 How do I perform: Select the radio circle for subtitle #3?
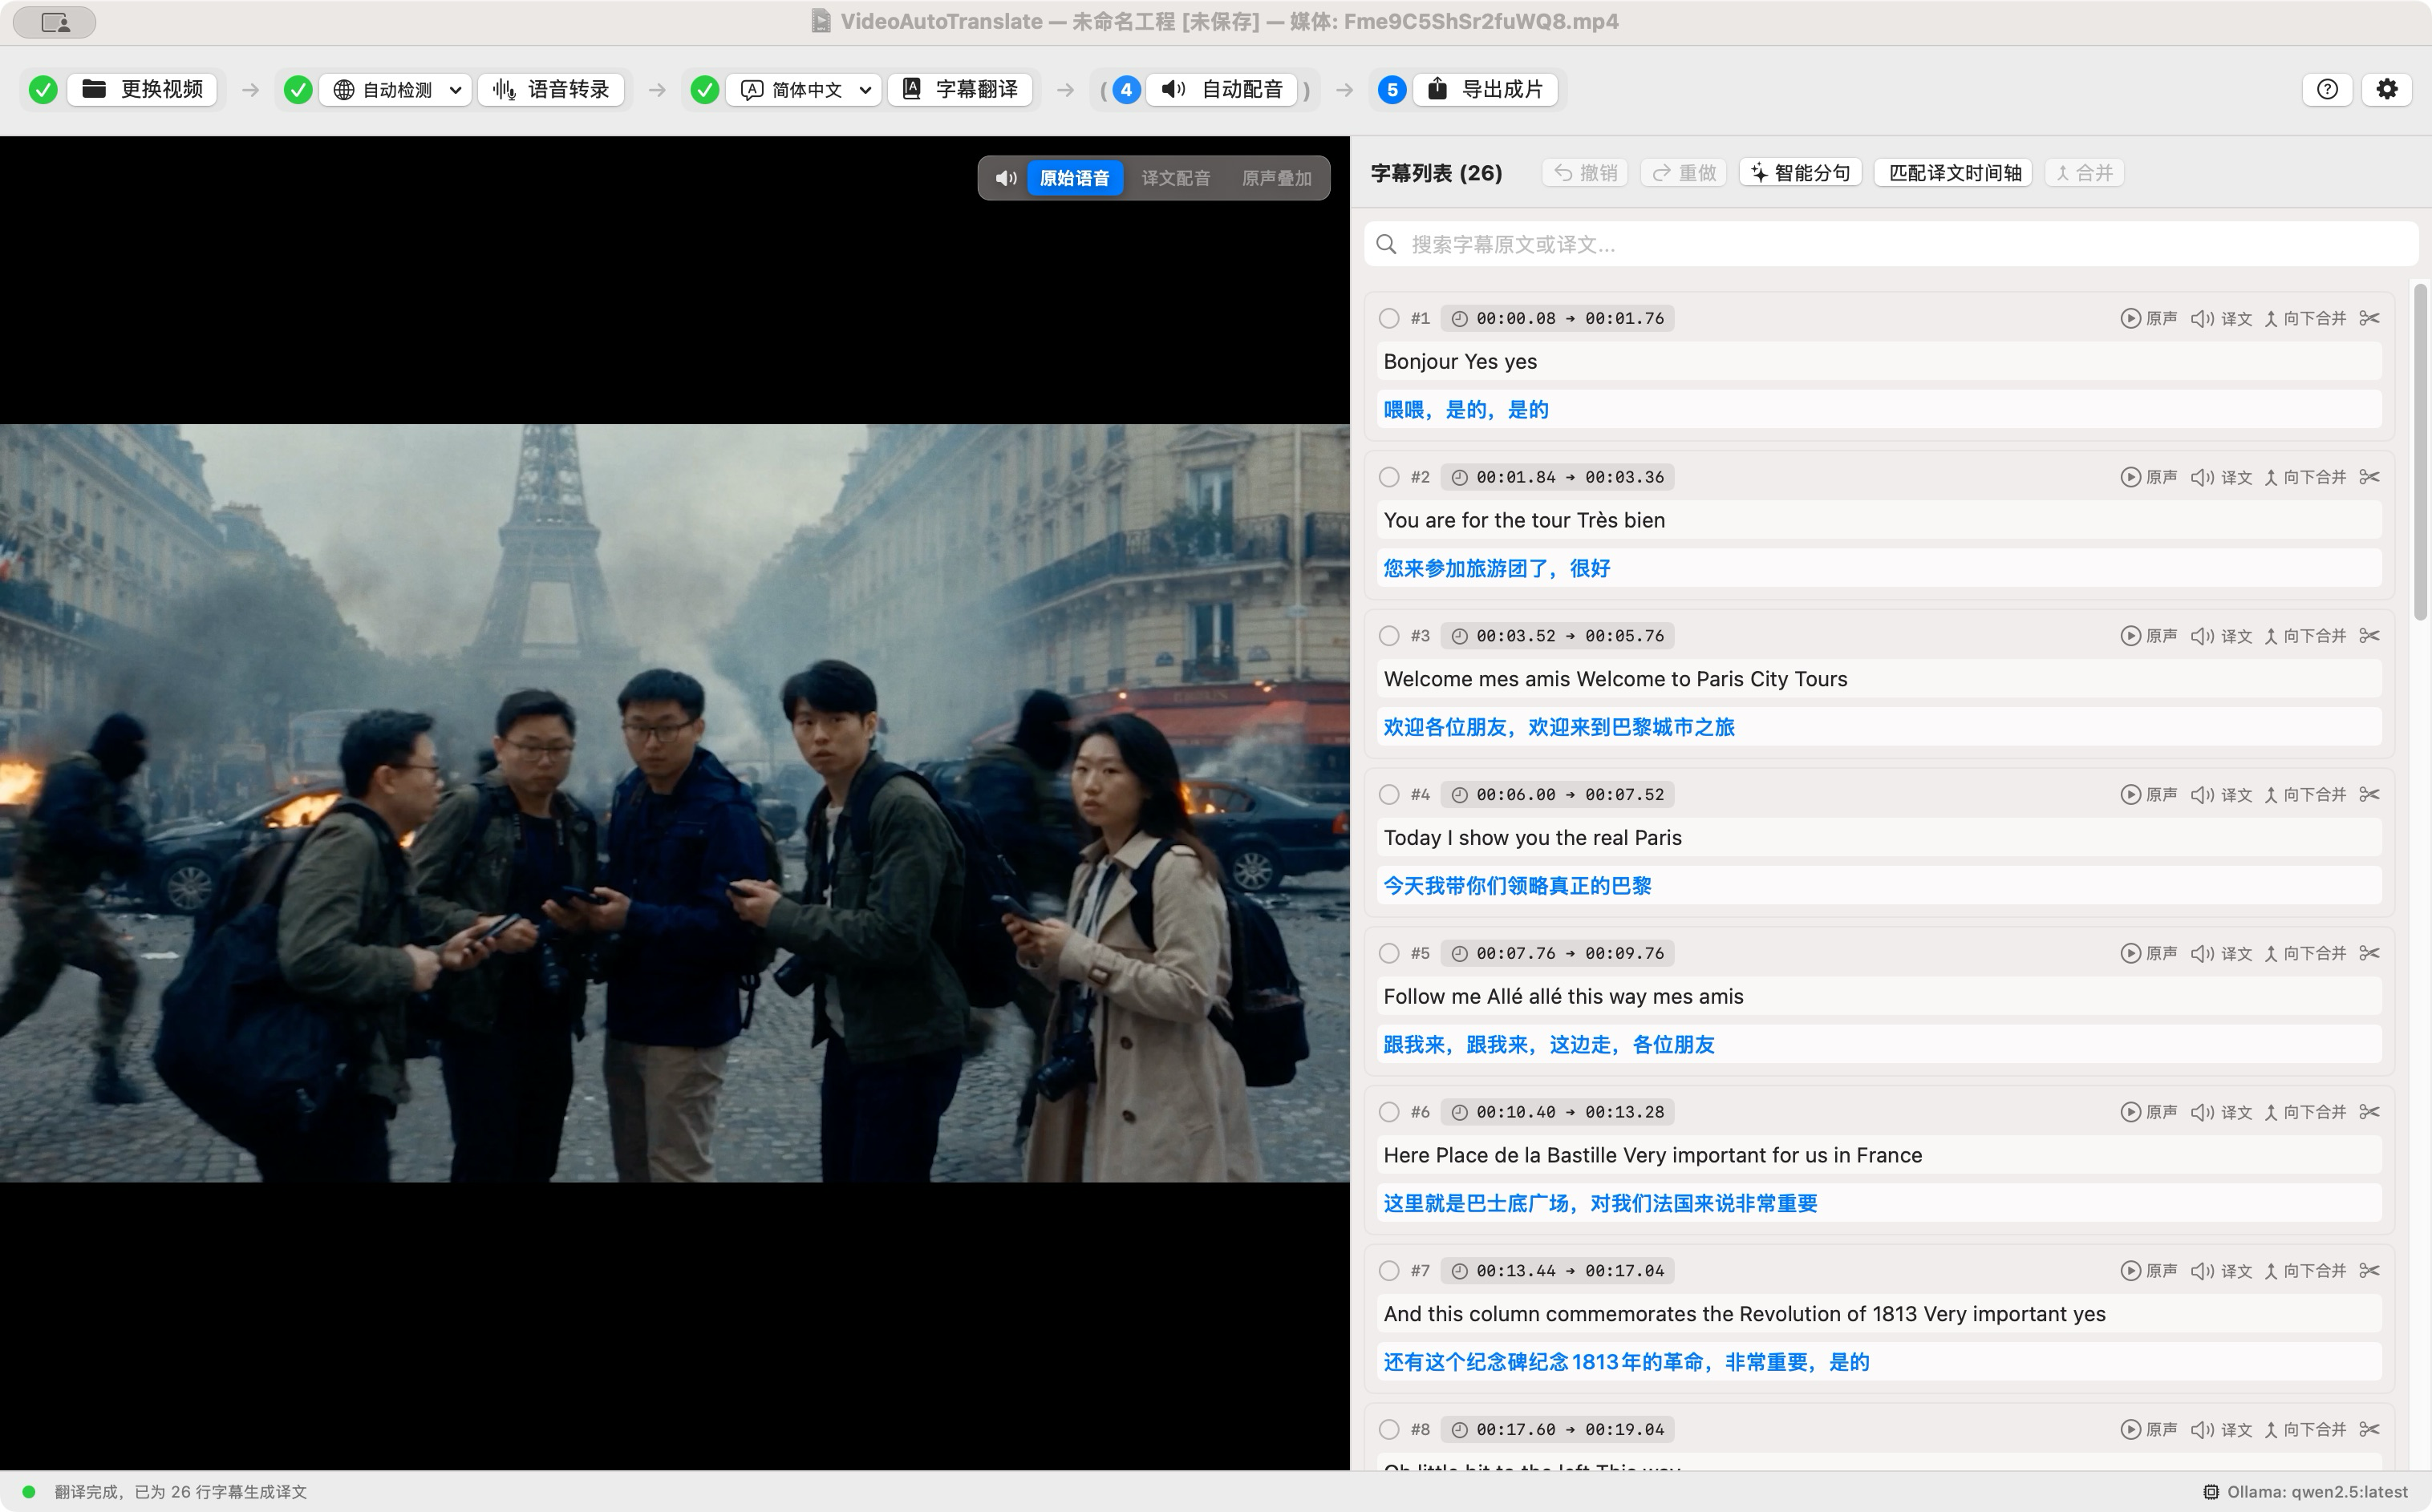1388,636
